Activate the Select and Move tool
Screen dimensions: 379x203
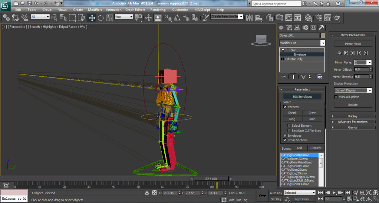92,18
